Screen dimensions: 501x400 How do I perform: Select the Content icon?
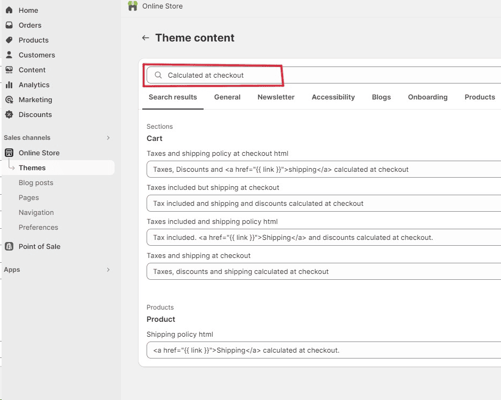[x=9, y=70]
